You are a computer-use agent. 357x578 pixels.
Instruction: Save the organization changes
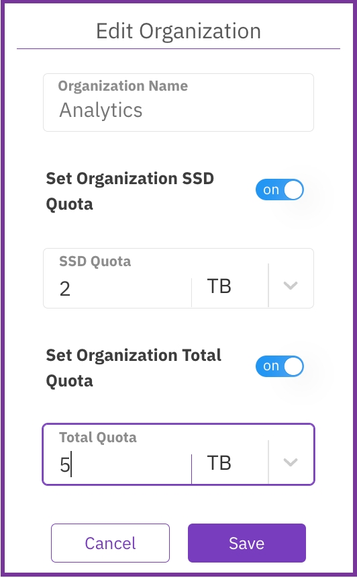click(x=247, y=543)
